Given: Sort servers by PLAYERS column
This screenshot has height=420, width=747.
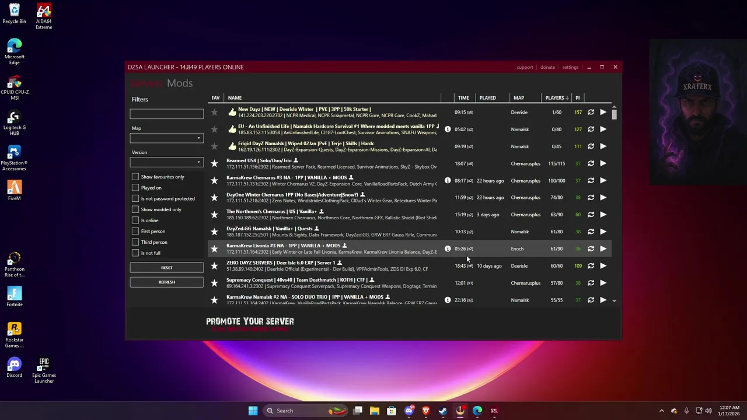Looking at the screenshot, I should pyautogui.click(x=556, y=98).
